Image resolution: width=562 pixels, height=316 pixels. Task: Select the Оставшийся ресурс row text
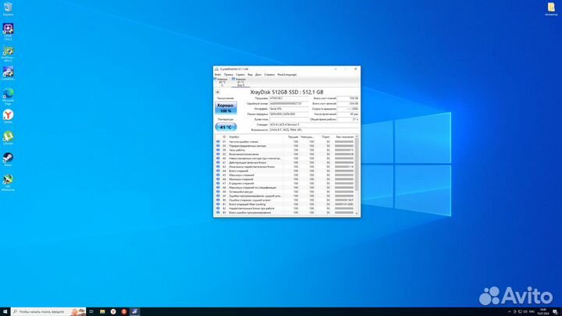pos(241,192)
